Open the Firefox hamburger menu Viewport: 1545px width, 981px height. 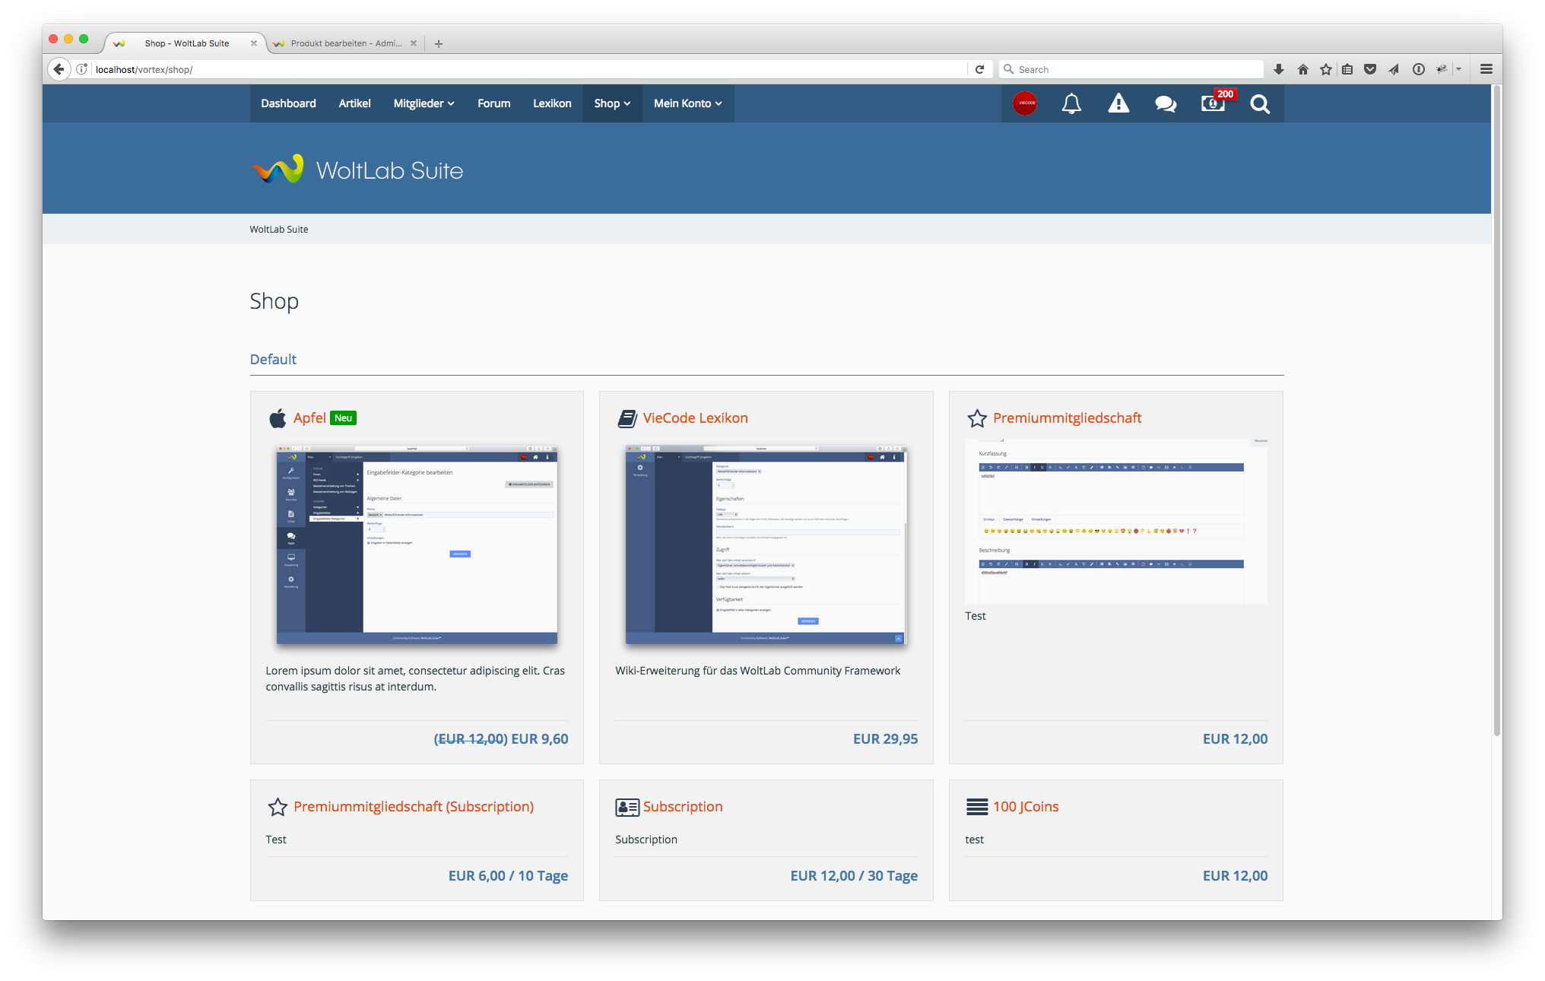[1486, 69]
